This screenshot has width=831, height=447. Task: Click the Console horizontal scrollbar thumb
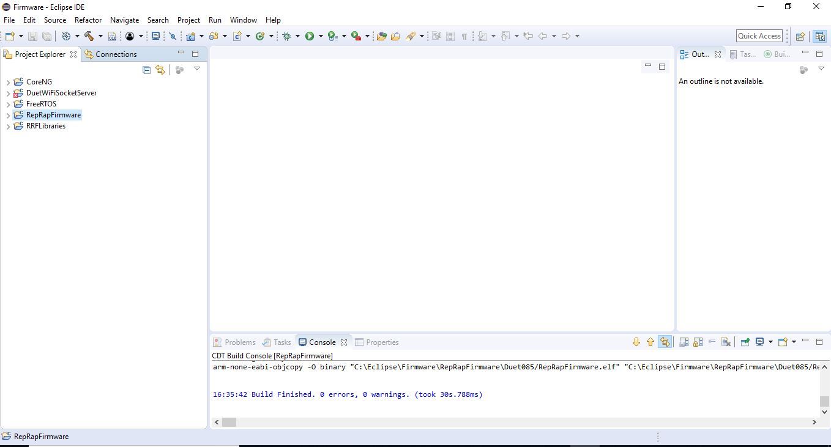click(229, 422)
